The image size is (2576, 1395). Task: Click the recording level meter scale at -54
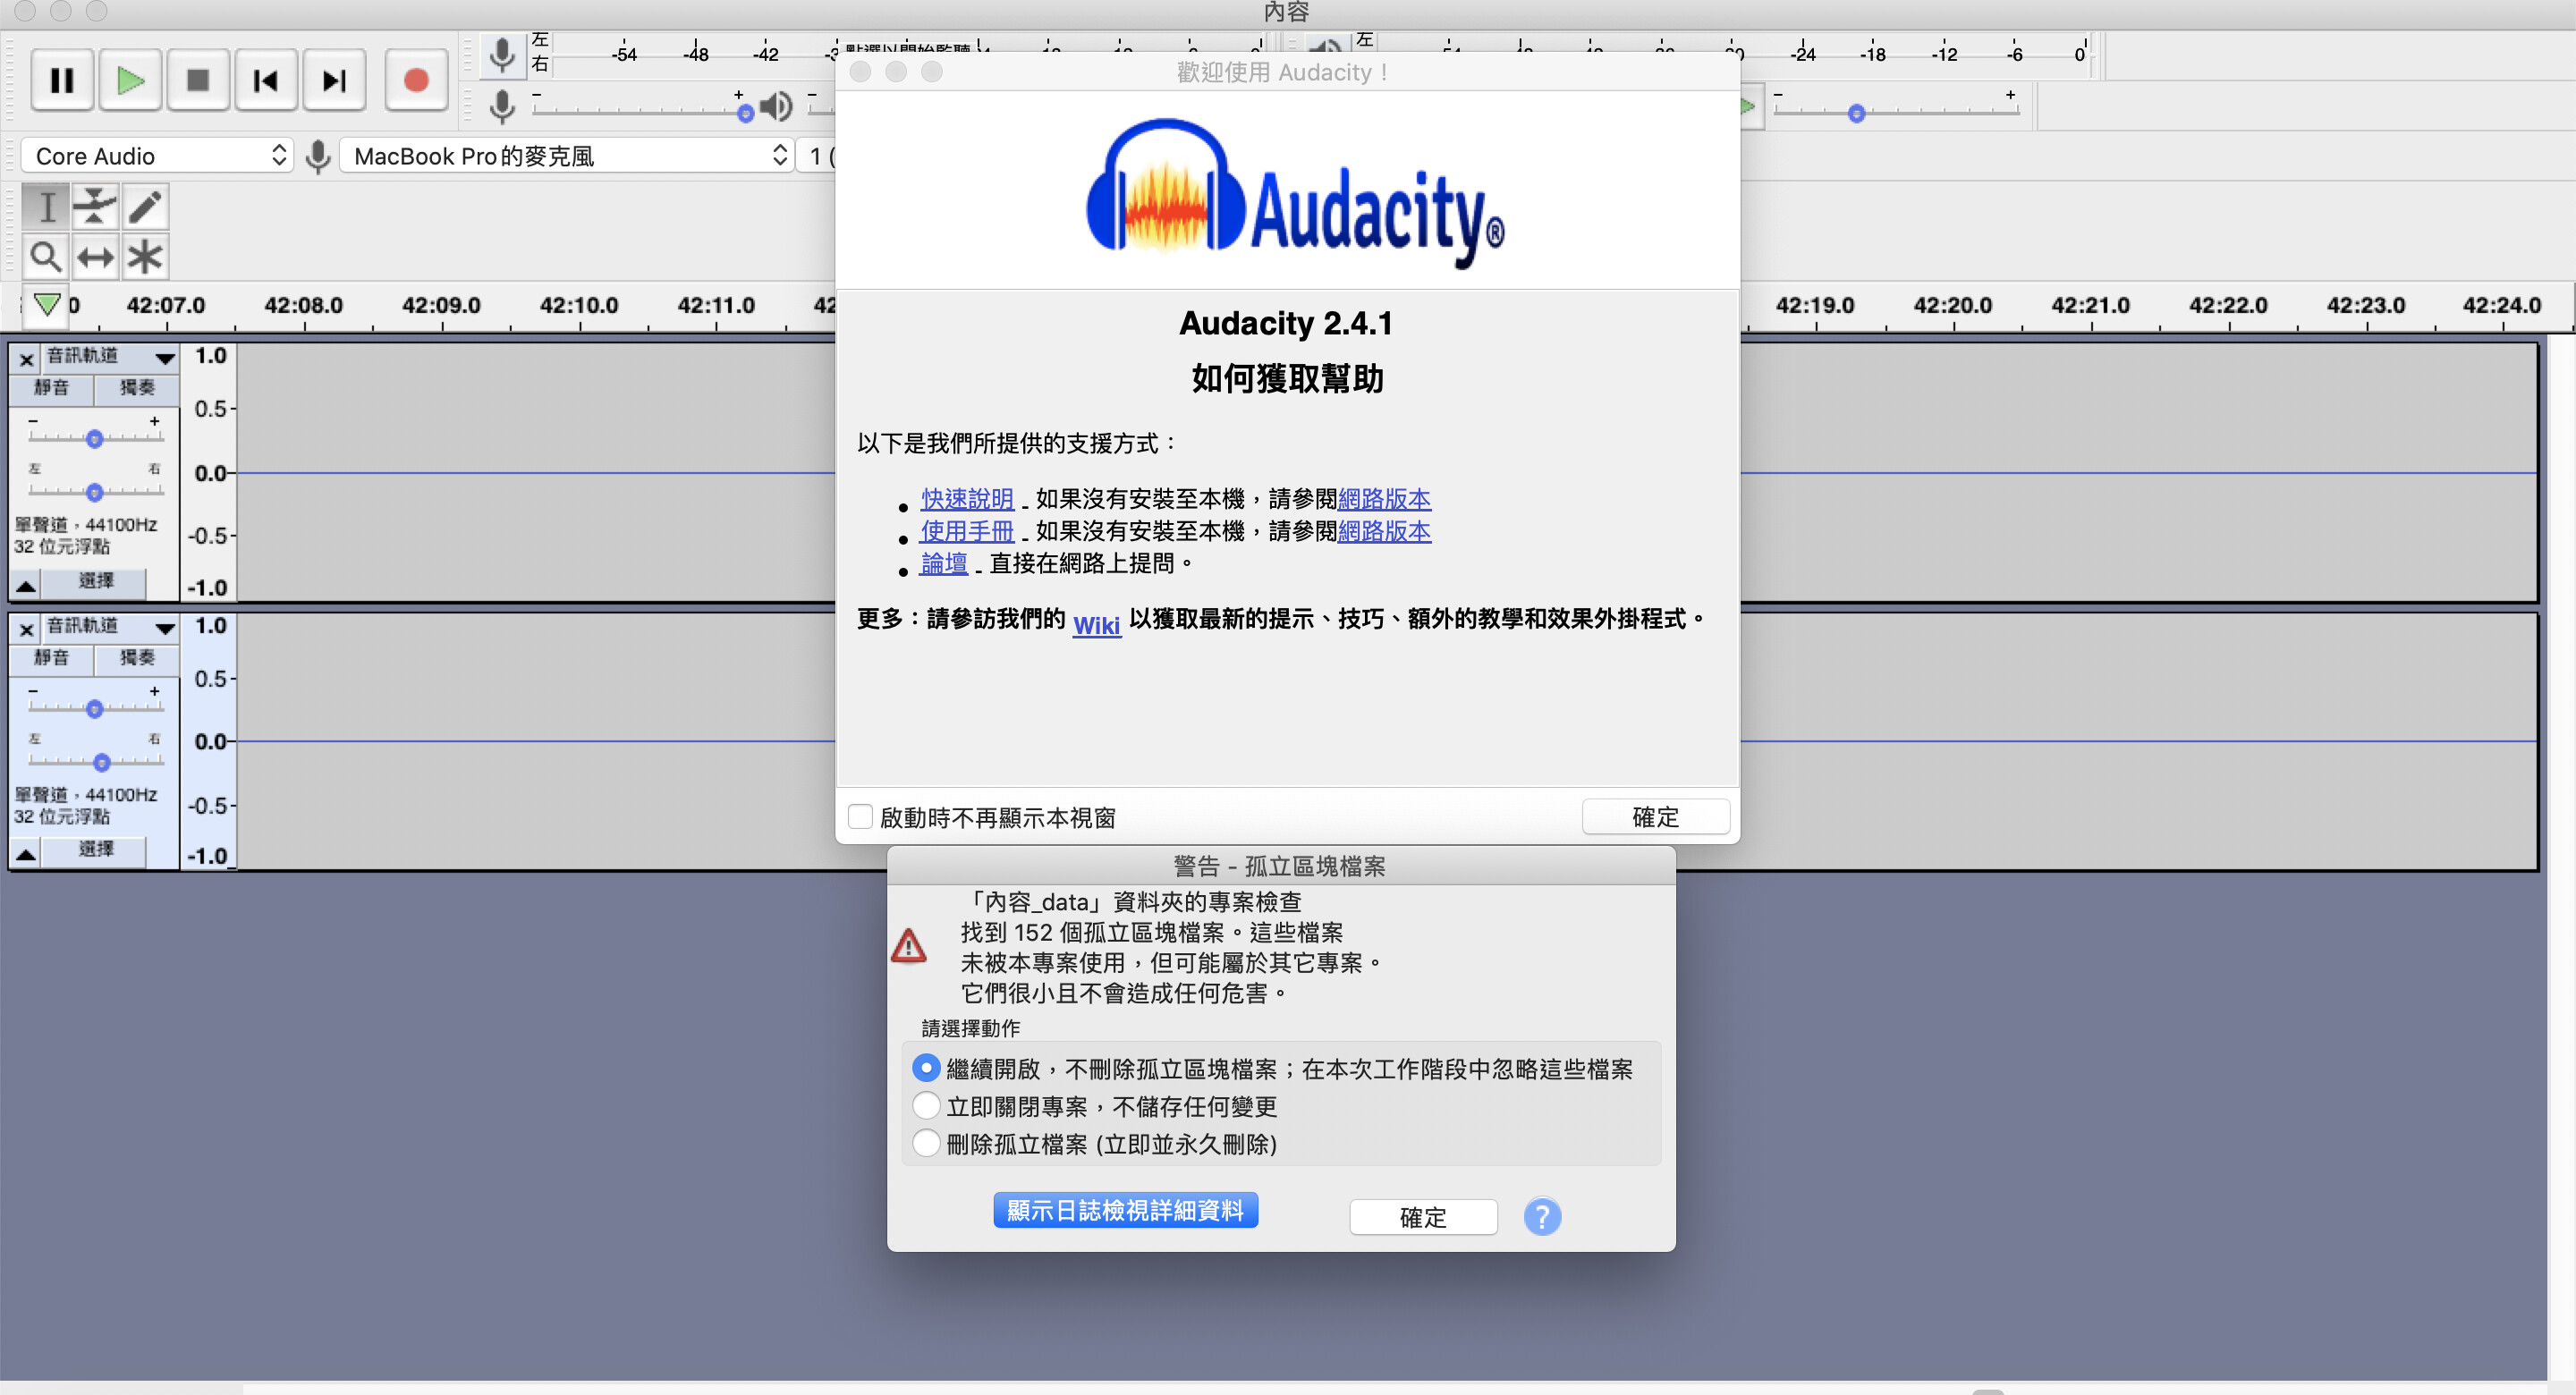click(624, 54)
